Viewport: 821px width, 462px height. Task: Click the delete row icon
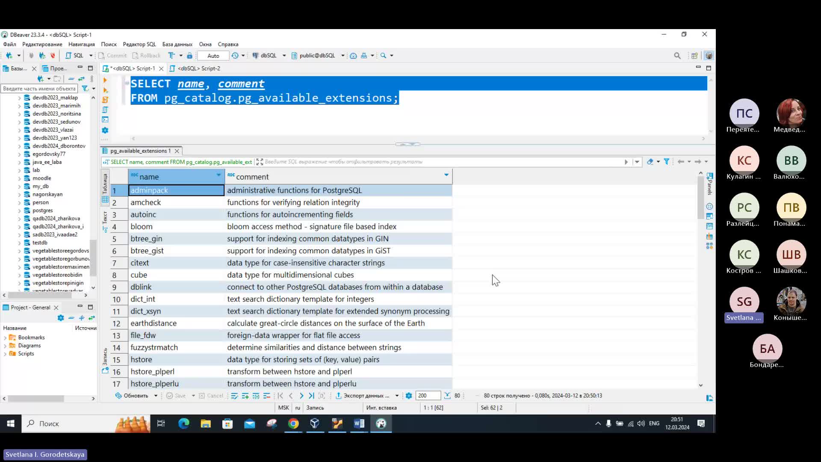tap(266, 396)
